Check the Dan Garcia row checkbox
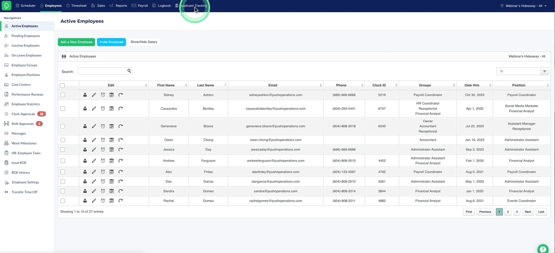 [x=63, y=182]
